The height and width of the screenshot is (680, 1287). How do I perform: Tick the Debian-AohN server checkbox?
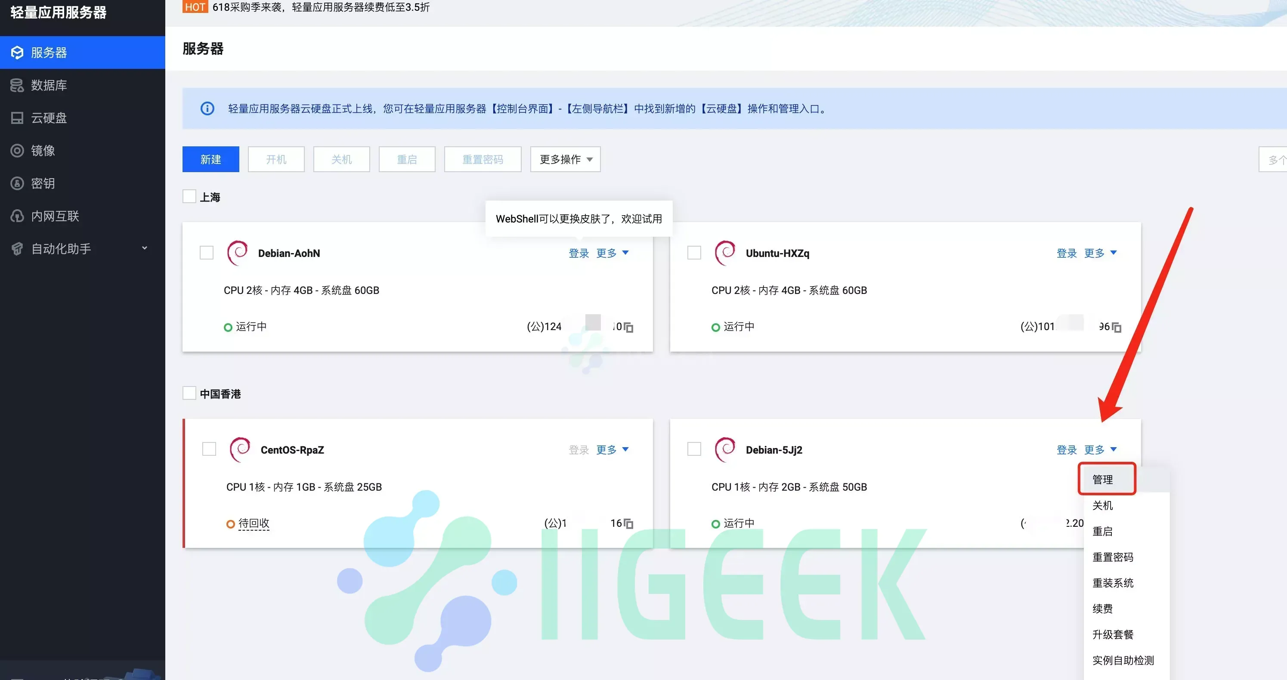pos(206,253)
